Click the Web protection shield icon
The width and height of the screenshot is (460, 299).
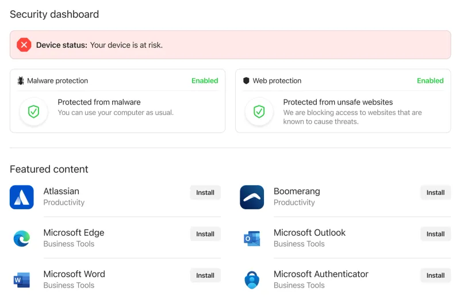click(x=246, y=80)
